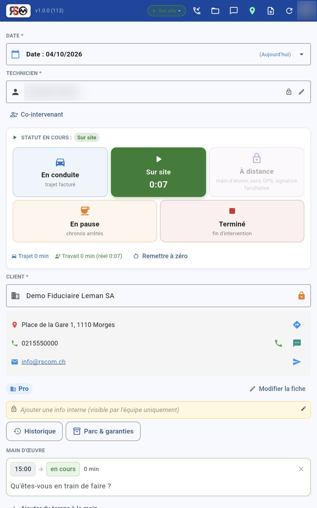The width and height of the screenshot is (317, 508).
Task: Create a new document via header icon
Action: coord(271,11)
